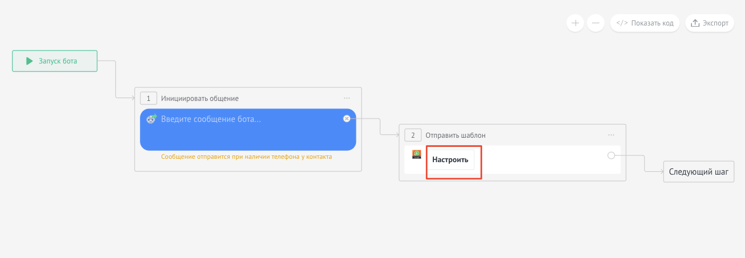Click the step number 2 badge
The height and width of the screenshot is (258, 745).
(413, 135)
